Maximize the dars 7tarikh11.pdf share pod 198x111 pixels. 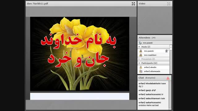pyautogui.click(x=133, y=4)
